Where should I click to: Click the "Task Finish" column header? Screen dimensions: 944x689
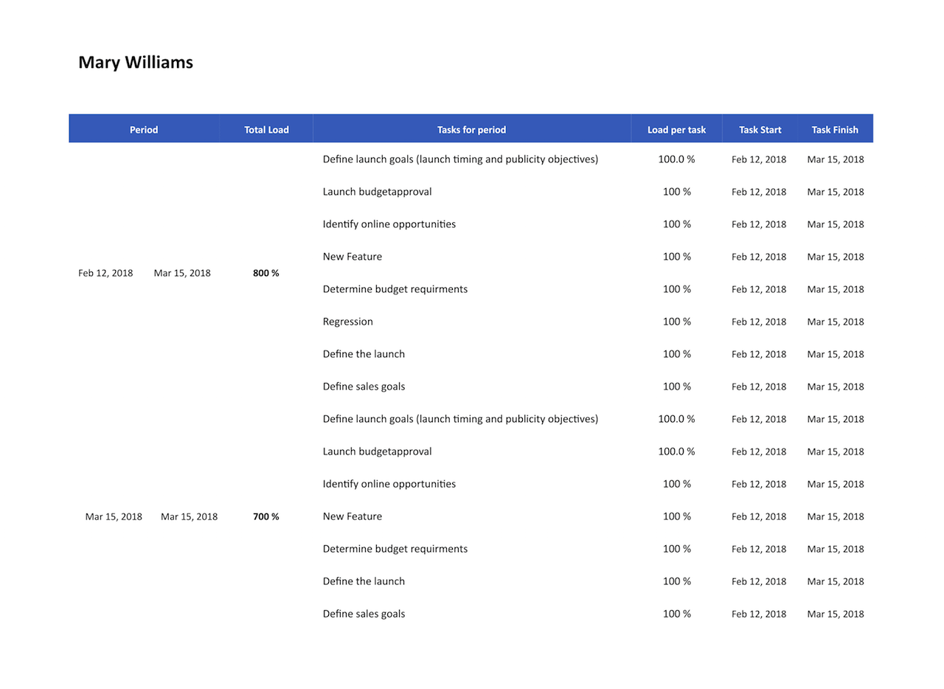pos(835,130)
